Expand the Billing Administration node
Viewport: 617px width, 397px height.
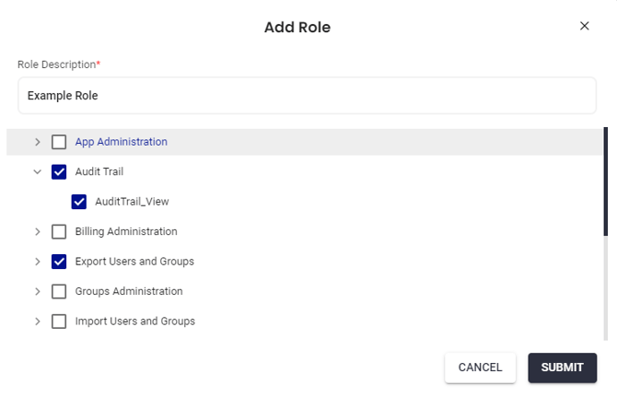tap(38, 231)
